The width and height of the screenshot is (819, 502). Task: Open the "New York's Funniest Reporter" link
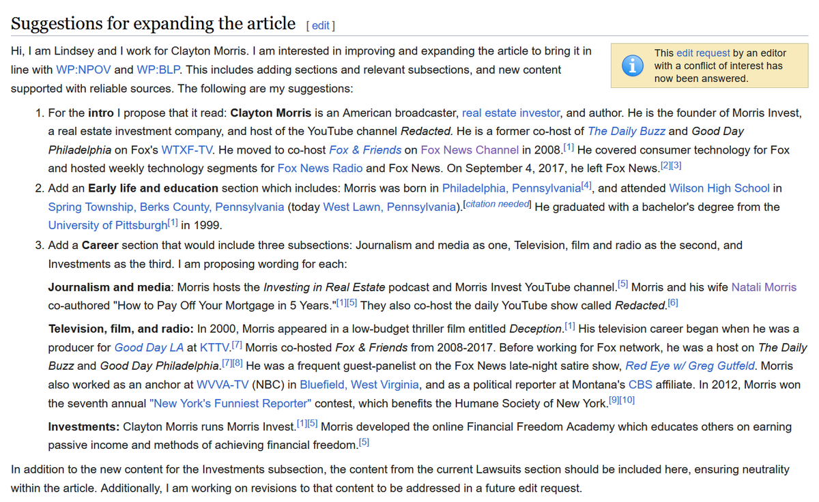point(230,403)
